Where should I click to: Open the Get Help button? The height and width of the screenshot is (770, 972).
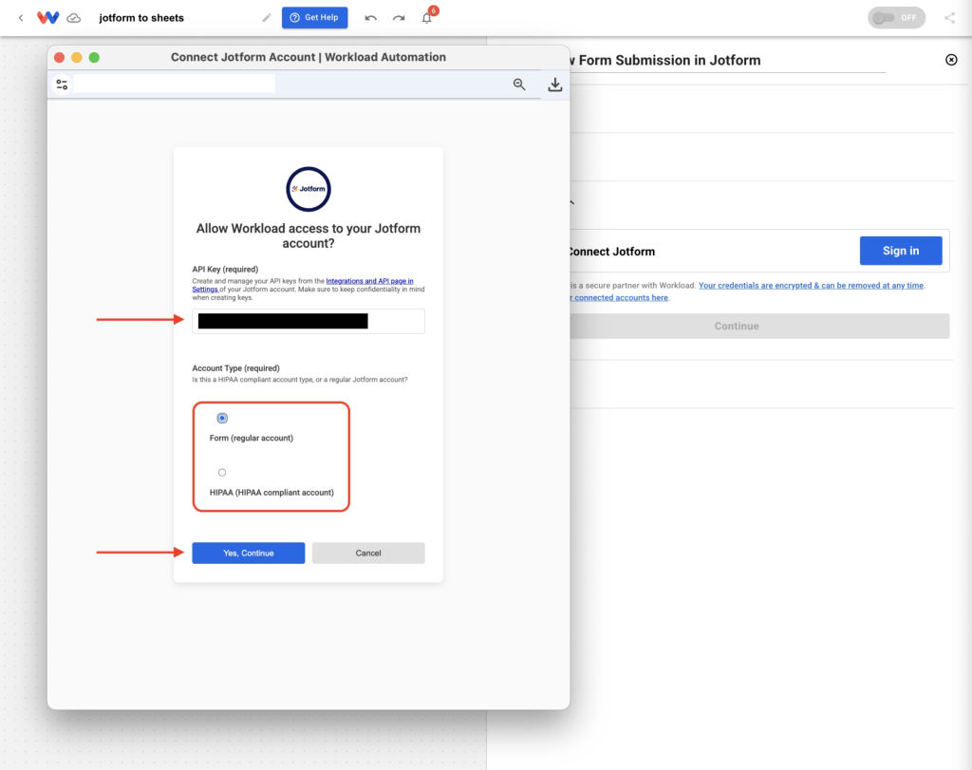coord(314,17)
